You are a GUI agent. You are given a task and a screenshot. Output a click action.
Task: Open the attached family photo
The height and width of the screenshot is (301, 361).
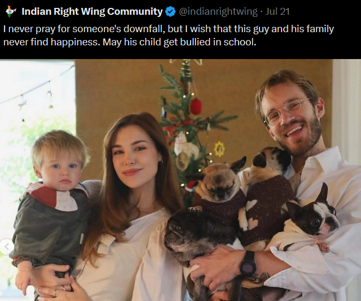[180, 180]
